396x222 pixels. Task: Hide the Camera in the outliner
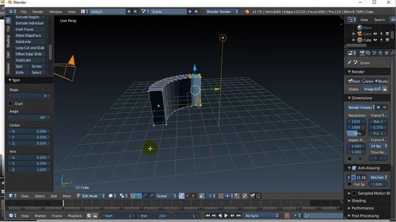pos(376,34)
